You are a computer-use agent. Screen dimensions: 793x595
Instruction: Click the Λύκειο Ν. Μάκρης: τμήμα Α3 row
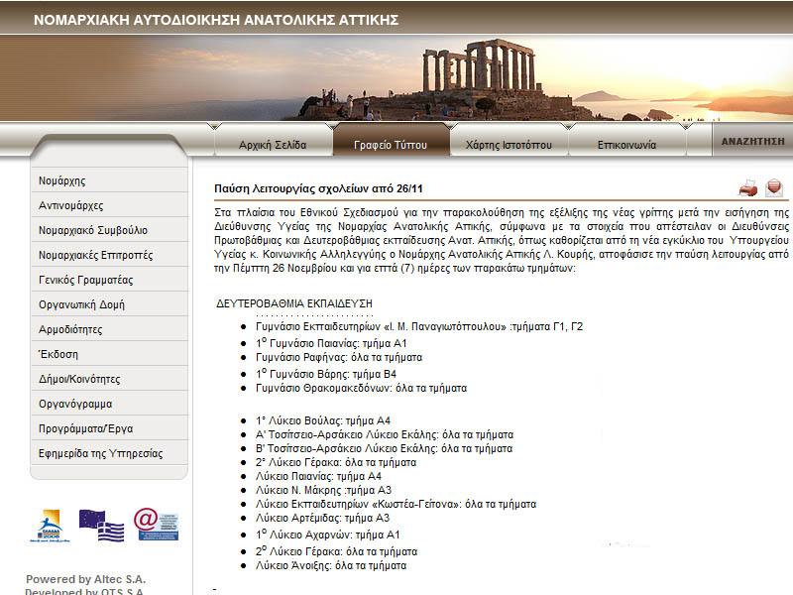pyautogui.click(x=324, y=490)
